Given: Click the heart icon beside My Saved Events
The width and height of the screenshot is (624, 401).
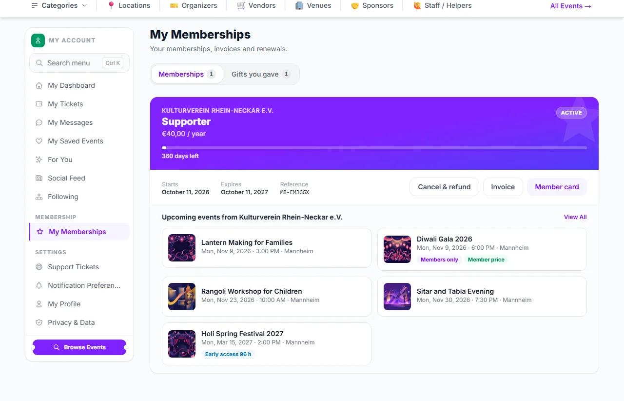Looking at the screenshot, I should (39, 141).
